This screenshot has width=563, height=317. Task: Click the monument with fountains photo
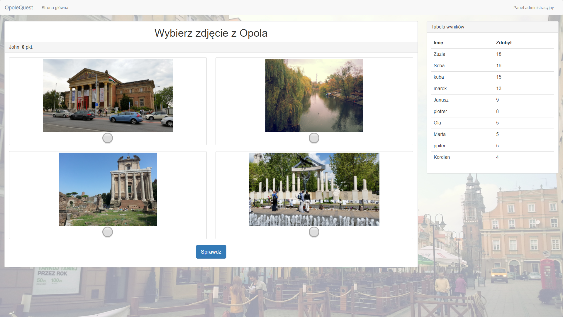click(314, 189)
